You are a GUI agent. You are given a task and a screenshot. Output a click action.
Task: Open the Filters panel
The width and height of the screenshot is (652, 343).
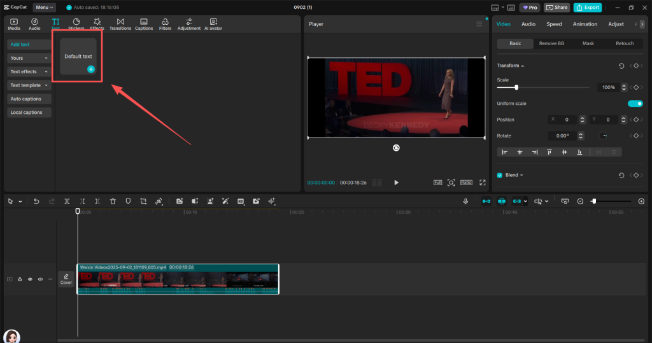click(165, 24)
